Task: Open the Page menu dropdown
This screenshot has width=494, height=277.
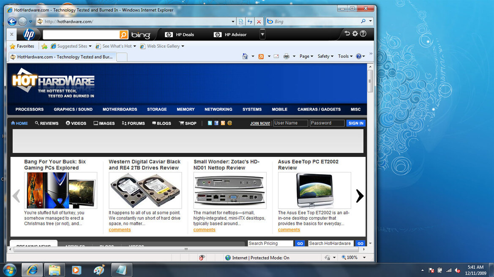Action: (306, 56)
